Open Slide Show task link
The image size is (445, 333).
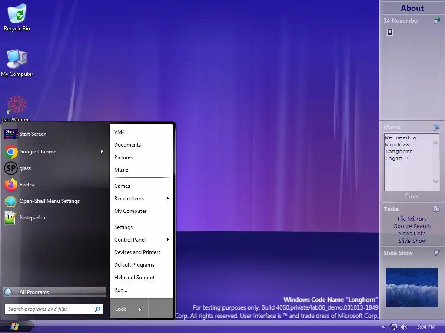point(412,241)
